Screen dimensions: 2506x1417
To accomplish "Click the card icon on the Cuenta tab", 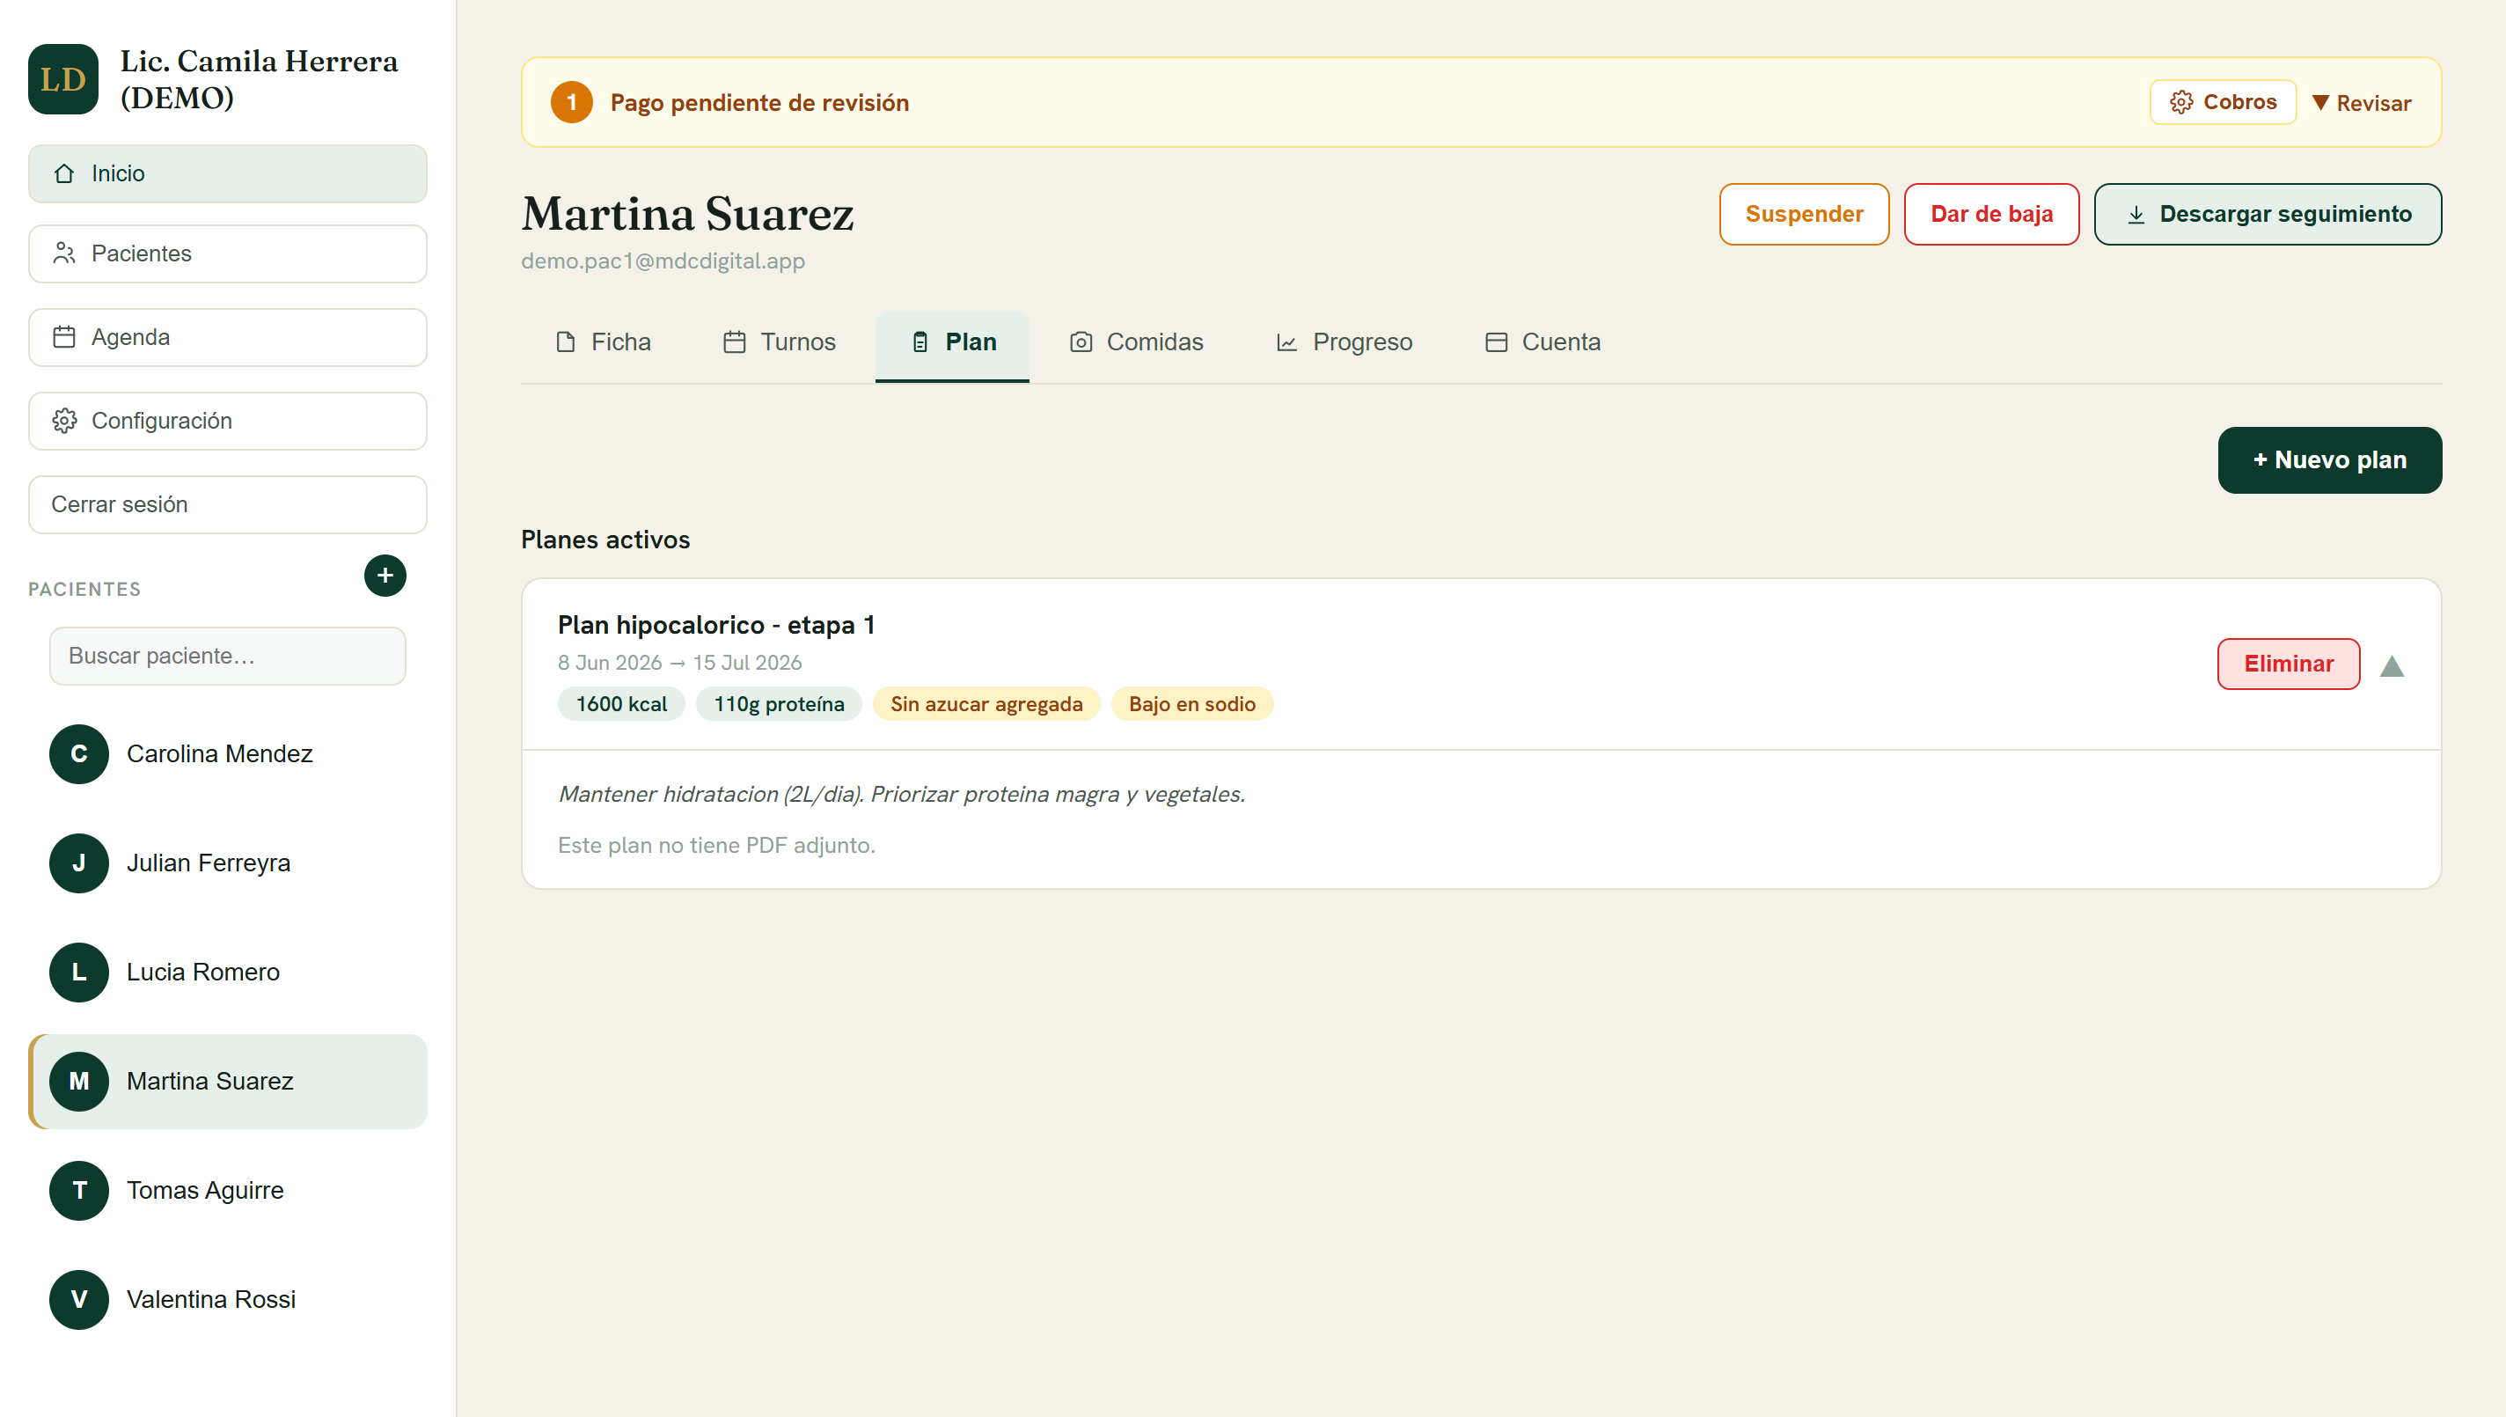I will pyautogui.click(x=1496, y=341).
